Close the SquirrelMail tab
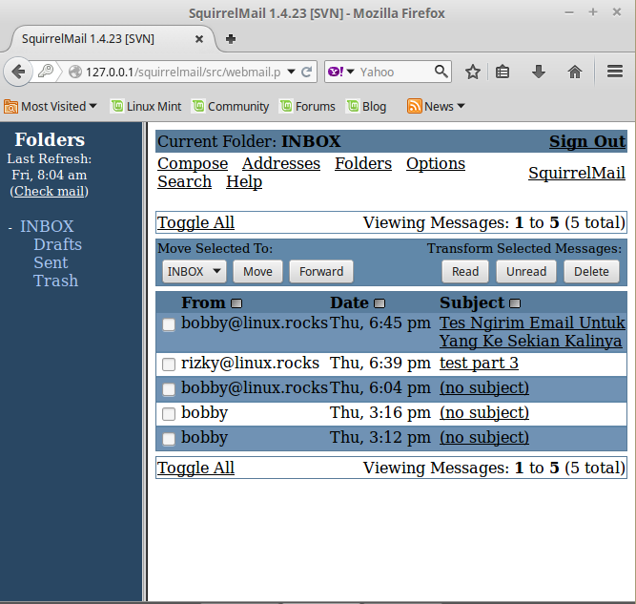Screen dimensions: 636x604 tap(198, 39)
